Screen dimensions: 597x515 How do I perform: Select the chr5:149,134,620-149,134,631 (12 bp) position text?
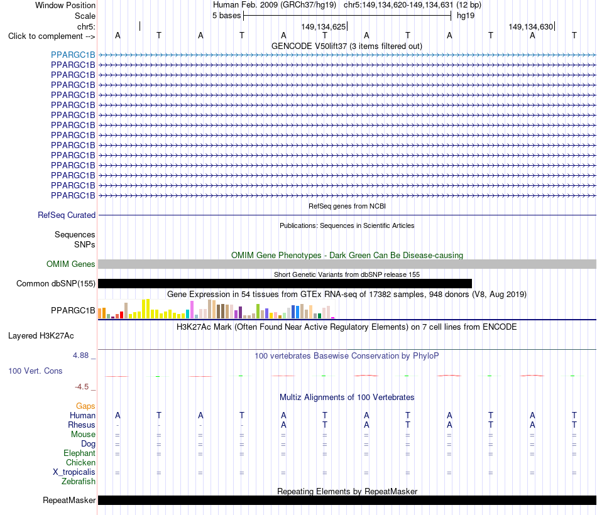(x=412, y=5)
